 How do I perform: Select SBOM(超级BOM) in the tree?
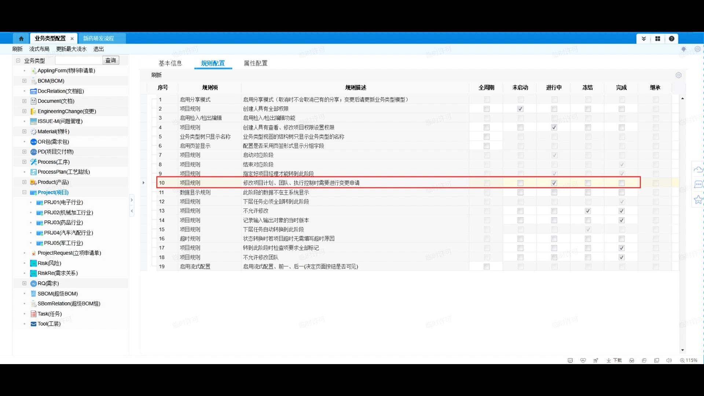tap(58, 294)
